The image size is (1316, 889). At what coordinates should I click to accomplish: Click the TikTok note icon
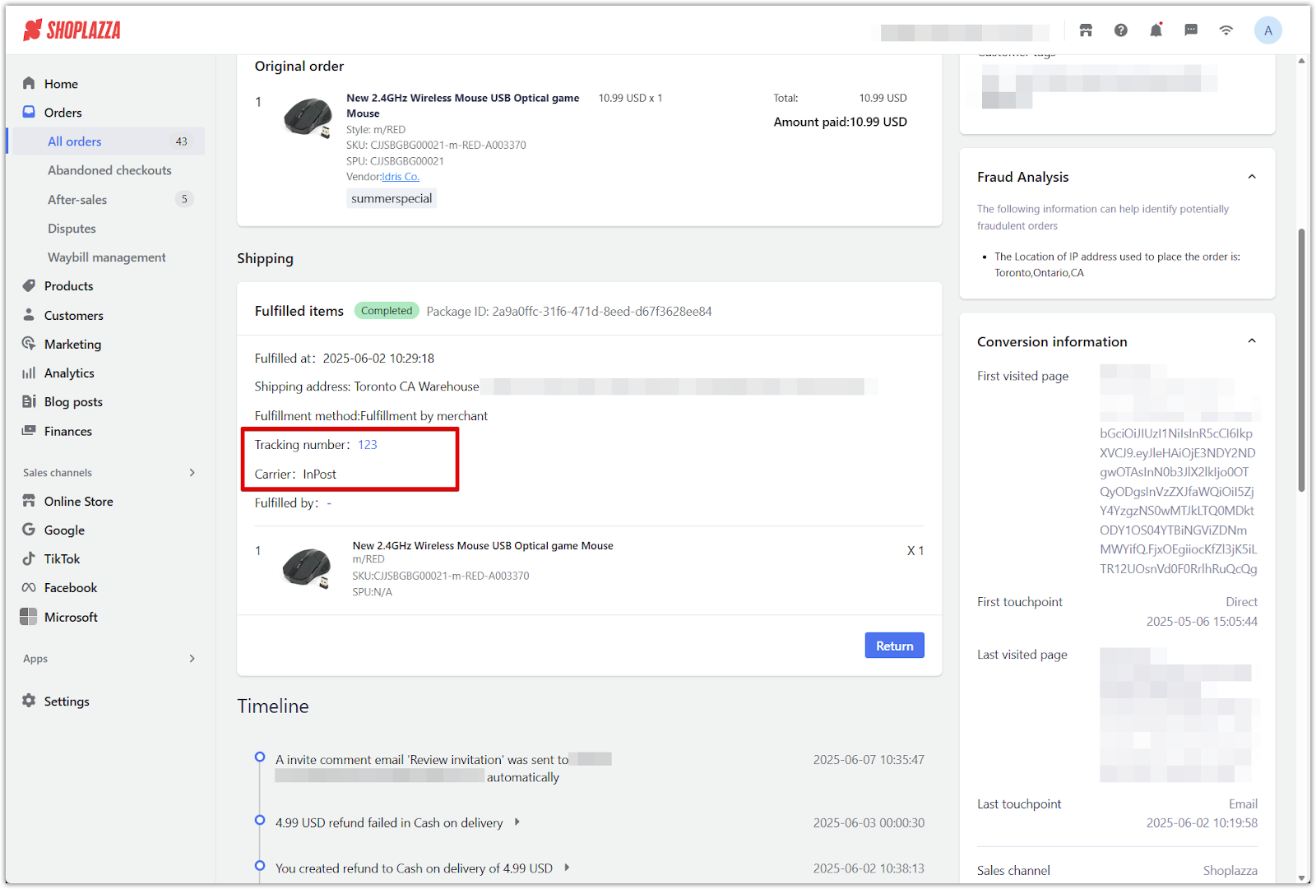click(29, 558)
